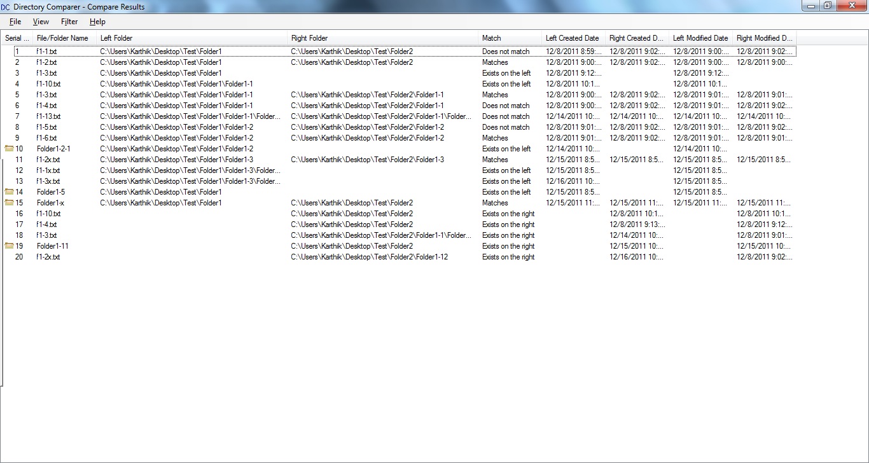Click 'Exists on the right' in row 20
The height and width of the screenshot is (463, 869).
[x=508, y=257]
